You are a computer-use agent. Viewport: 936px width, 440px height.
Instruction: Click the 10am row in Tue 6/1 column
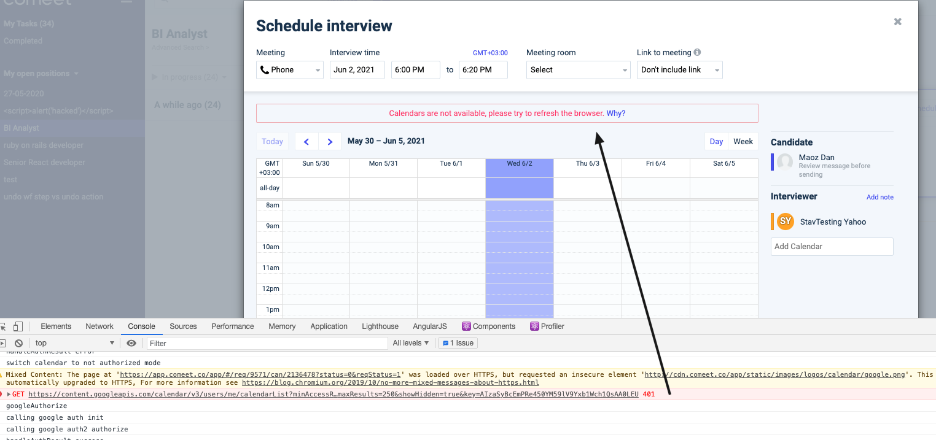(451, 252)
